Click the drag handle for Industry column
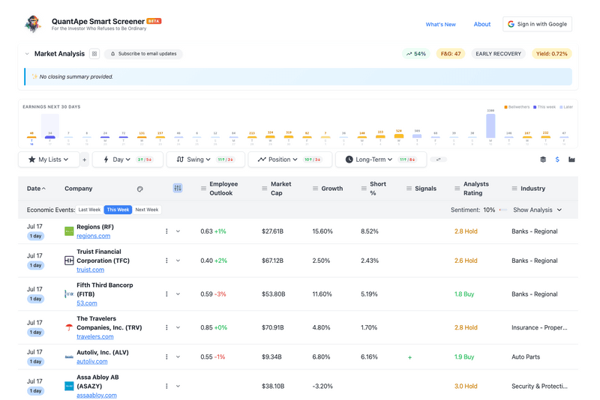 point(514,188)
